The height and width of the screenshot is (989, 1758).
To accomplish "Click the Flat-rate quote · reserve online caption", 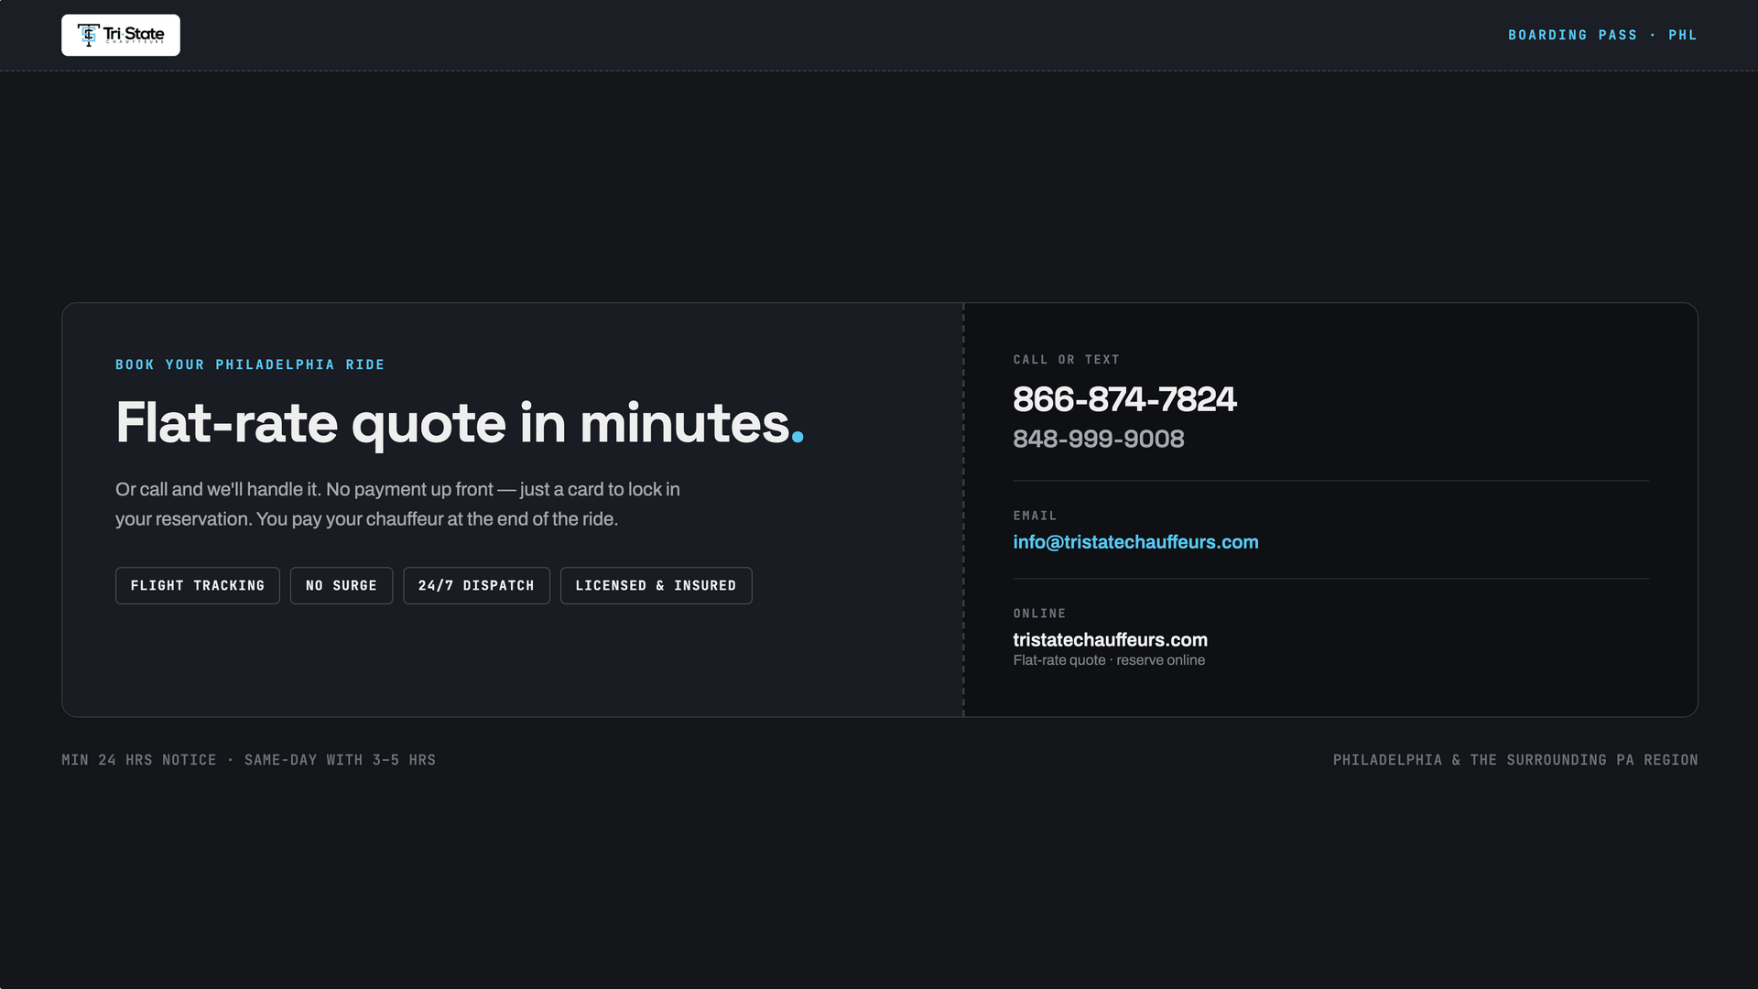I will coord(1109,660).
